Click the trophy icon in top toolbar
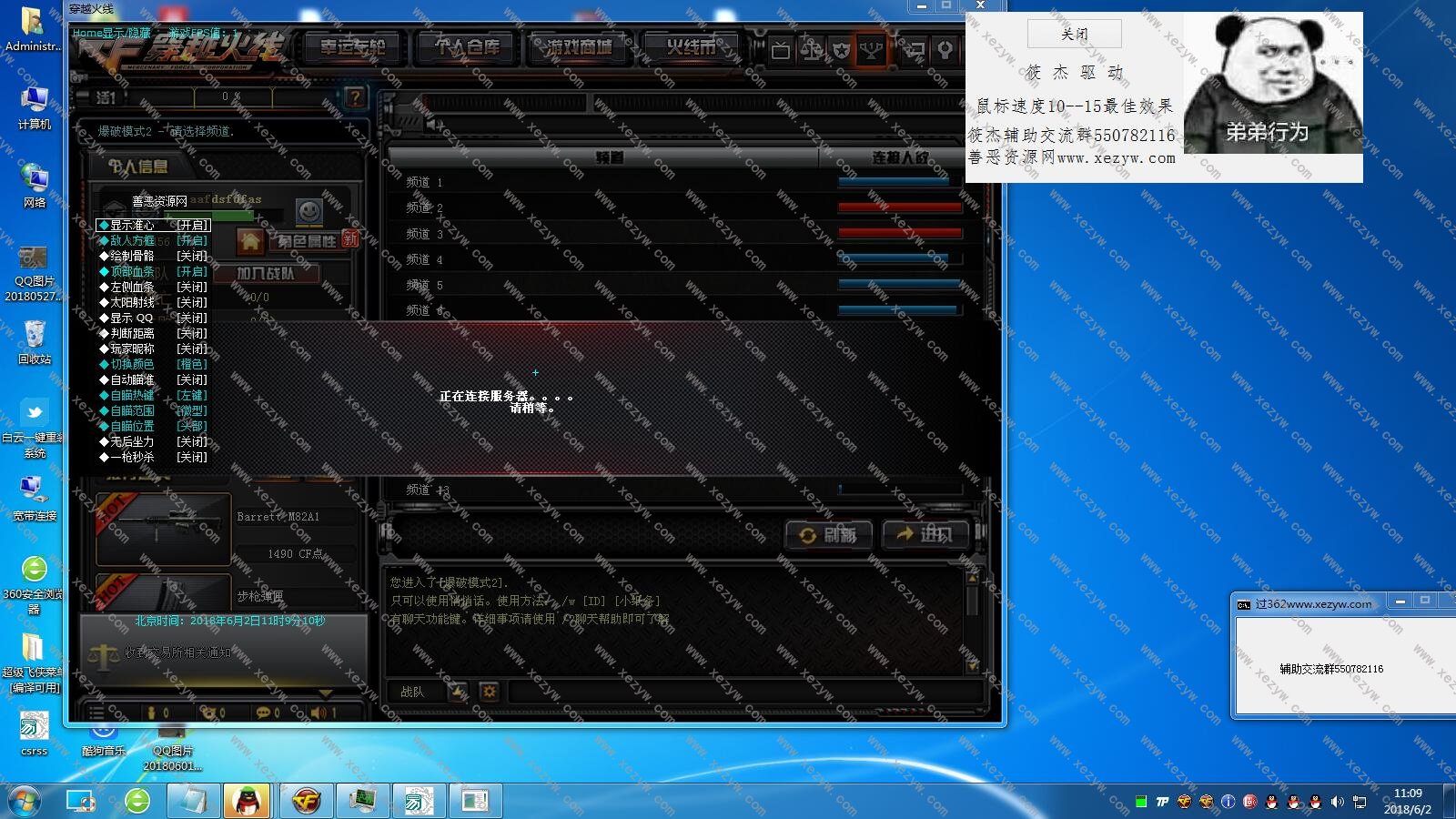 (x=872, y=50)
